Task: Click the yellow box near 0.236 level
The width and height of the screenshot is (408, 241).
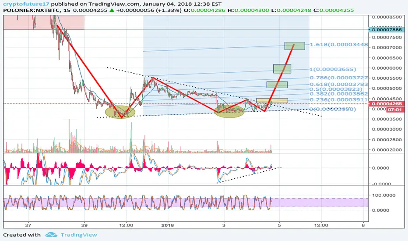Action: point(272,101)
